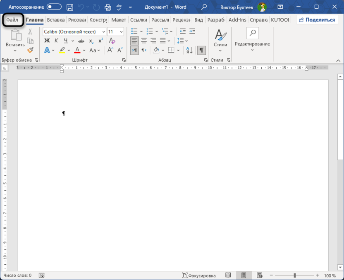The image size is (344, 280).
Task: Click the save diskette icon in title bar
Action: pos(70,7)
